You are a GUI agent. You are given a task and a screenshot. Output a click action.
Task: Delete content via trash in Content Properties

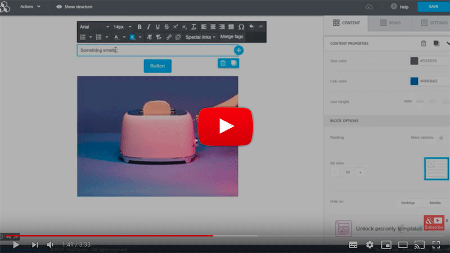(424, 43)
